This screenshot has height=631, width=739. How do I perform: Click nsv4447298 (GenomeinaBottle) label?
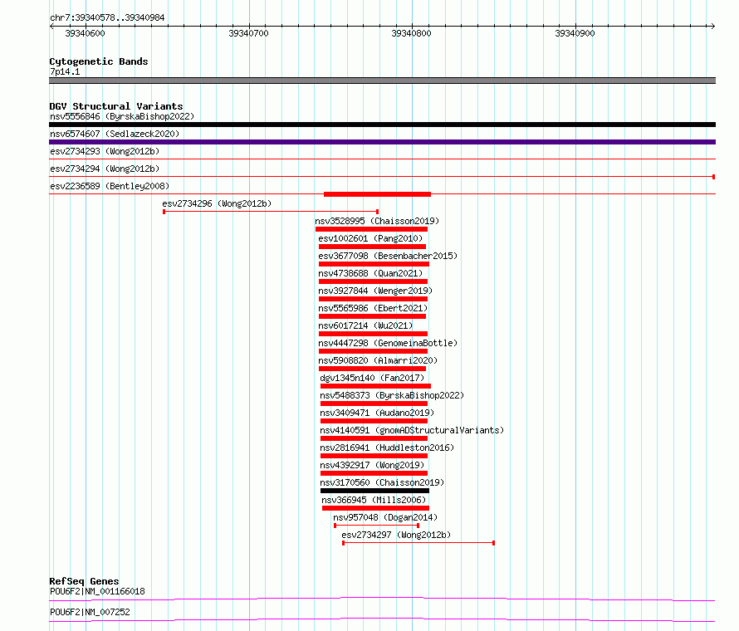point(388,343)
